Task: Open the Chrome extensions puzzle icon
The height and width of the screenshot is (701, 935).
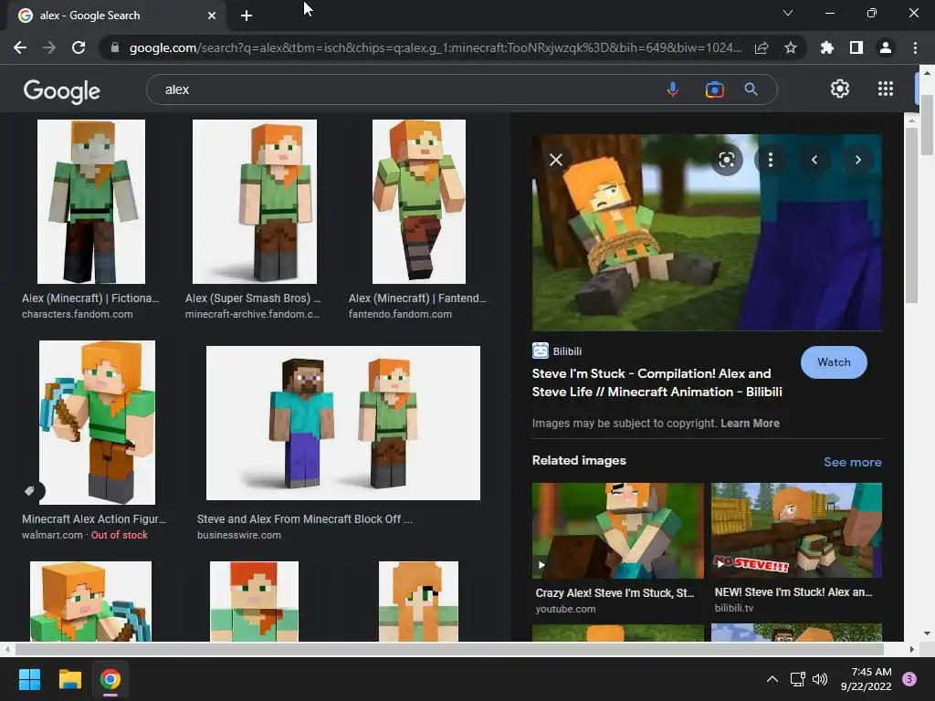Action: pos(827,47)
